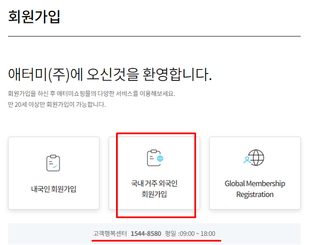
Task: Click the hours text 평일 :09:00 ~ 18:00
Action: (190, 234)
